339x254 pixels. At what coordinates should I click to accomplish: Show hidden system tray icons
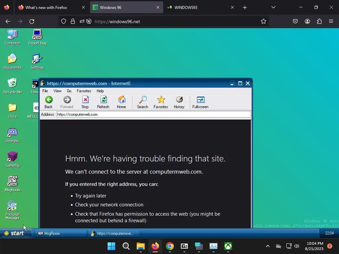[x=267, y=246]
